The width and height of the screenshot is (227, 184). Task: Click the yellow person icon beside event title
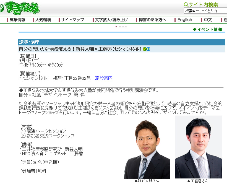148,49
